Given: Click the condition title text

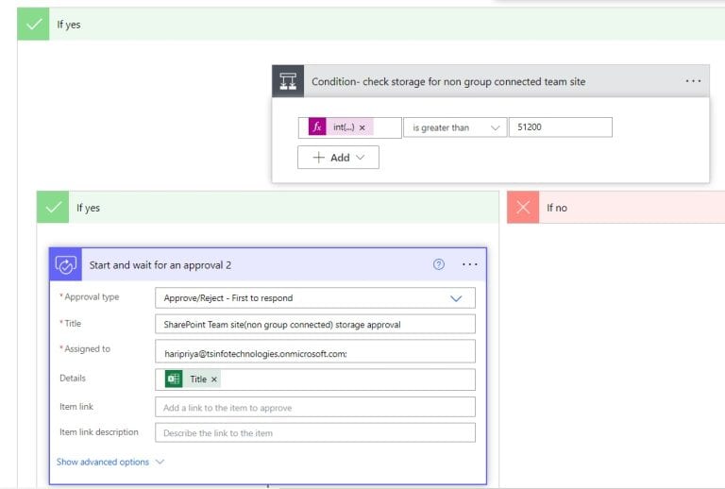Looking at the screenshot, I should point(448,82).
